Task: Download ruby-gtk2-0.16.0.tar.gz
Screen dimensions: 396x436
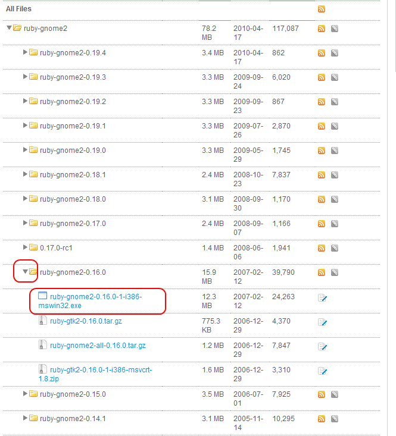Action: 86,321
